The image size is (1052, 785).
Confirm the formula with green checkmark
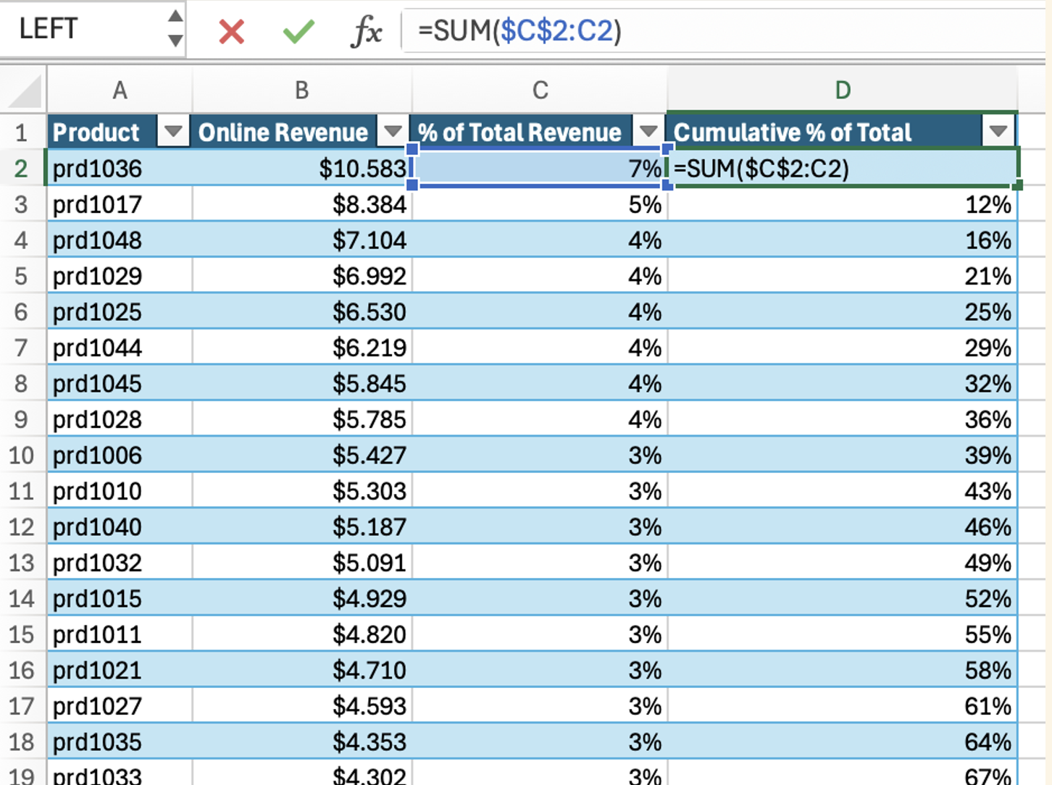299,31
